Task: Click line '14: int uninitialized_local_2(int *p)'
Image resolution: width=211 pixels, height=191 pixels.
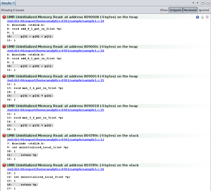Action: [x=38, y=177]
